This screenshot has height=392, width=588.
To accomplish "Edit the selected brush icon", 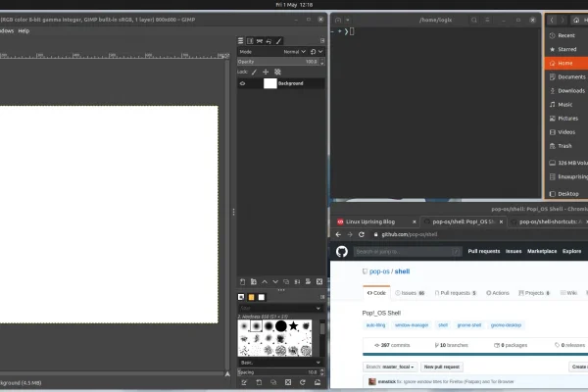I will click(x=244, y=382).
